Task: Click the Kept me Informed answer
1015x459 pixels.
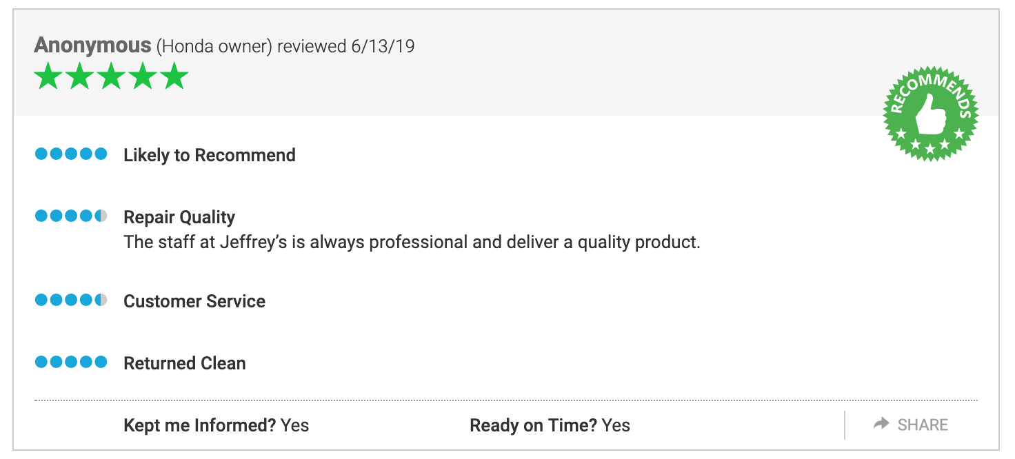Action: 295,425
